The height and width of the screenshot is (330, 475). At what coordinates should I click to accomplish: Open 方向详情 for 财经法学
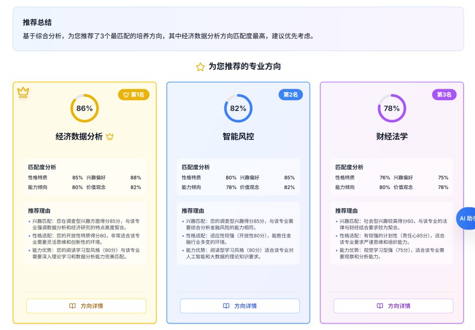pyautogui.click(x=393, y=306)
